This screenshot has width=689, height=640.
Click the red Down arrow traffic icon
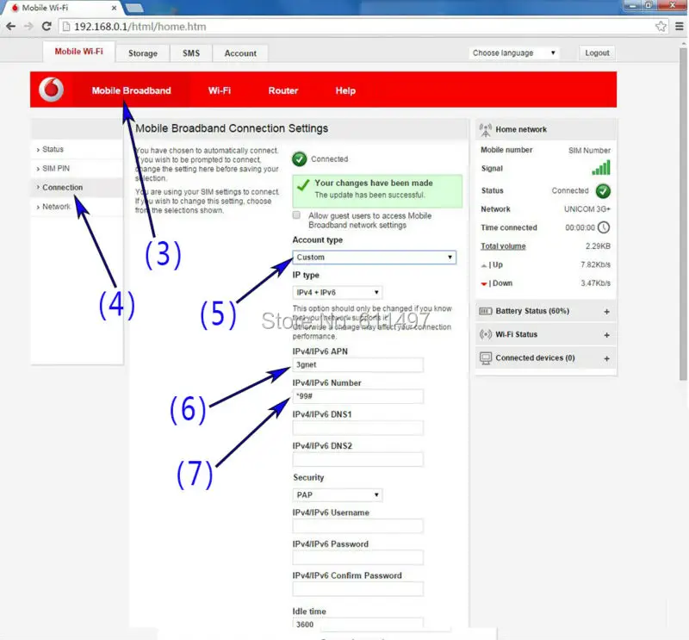click(x=484, y=284)
